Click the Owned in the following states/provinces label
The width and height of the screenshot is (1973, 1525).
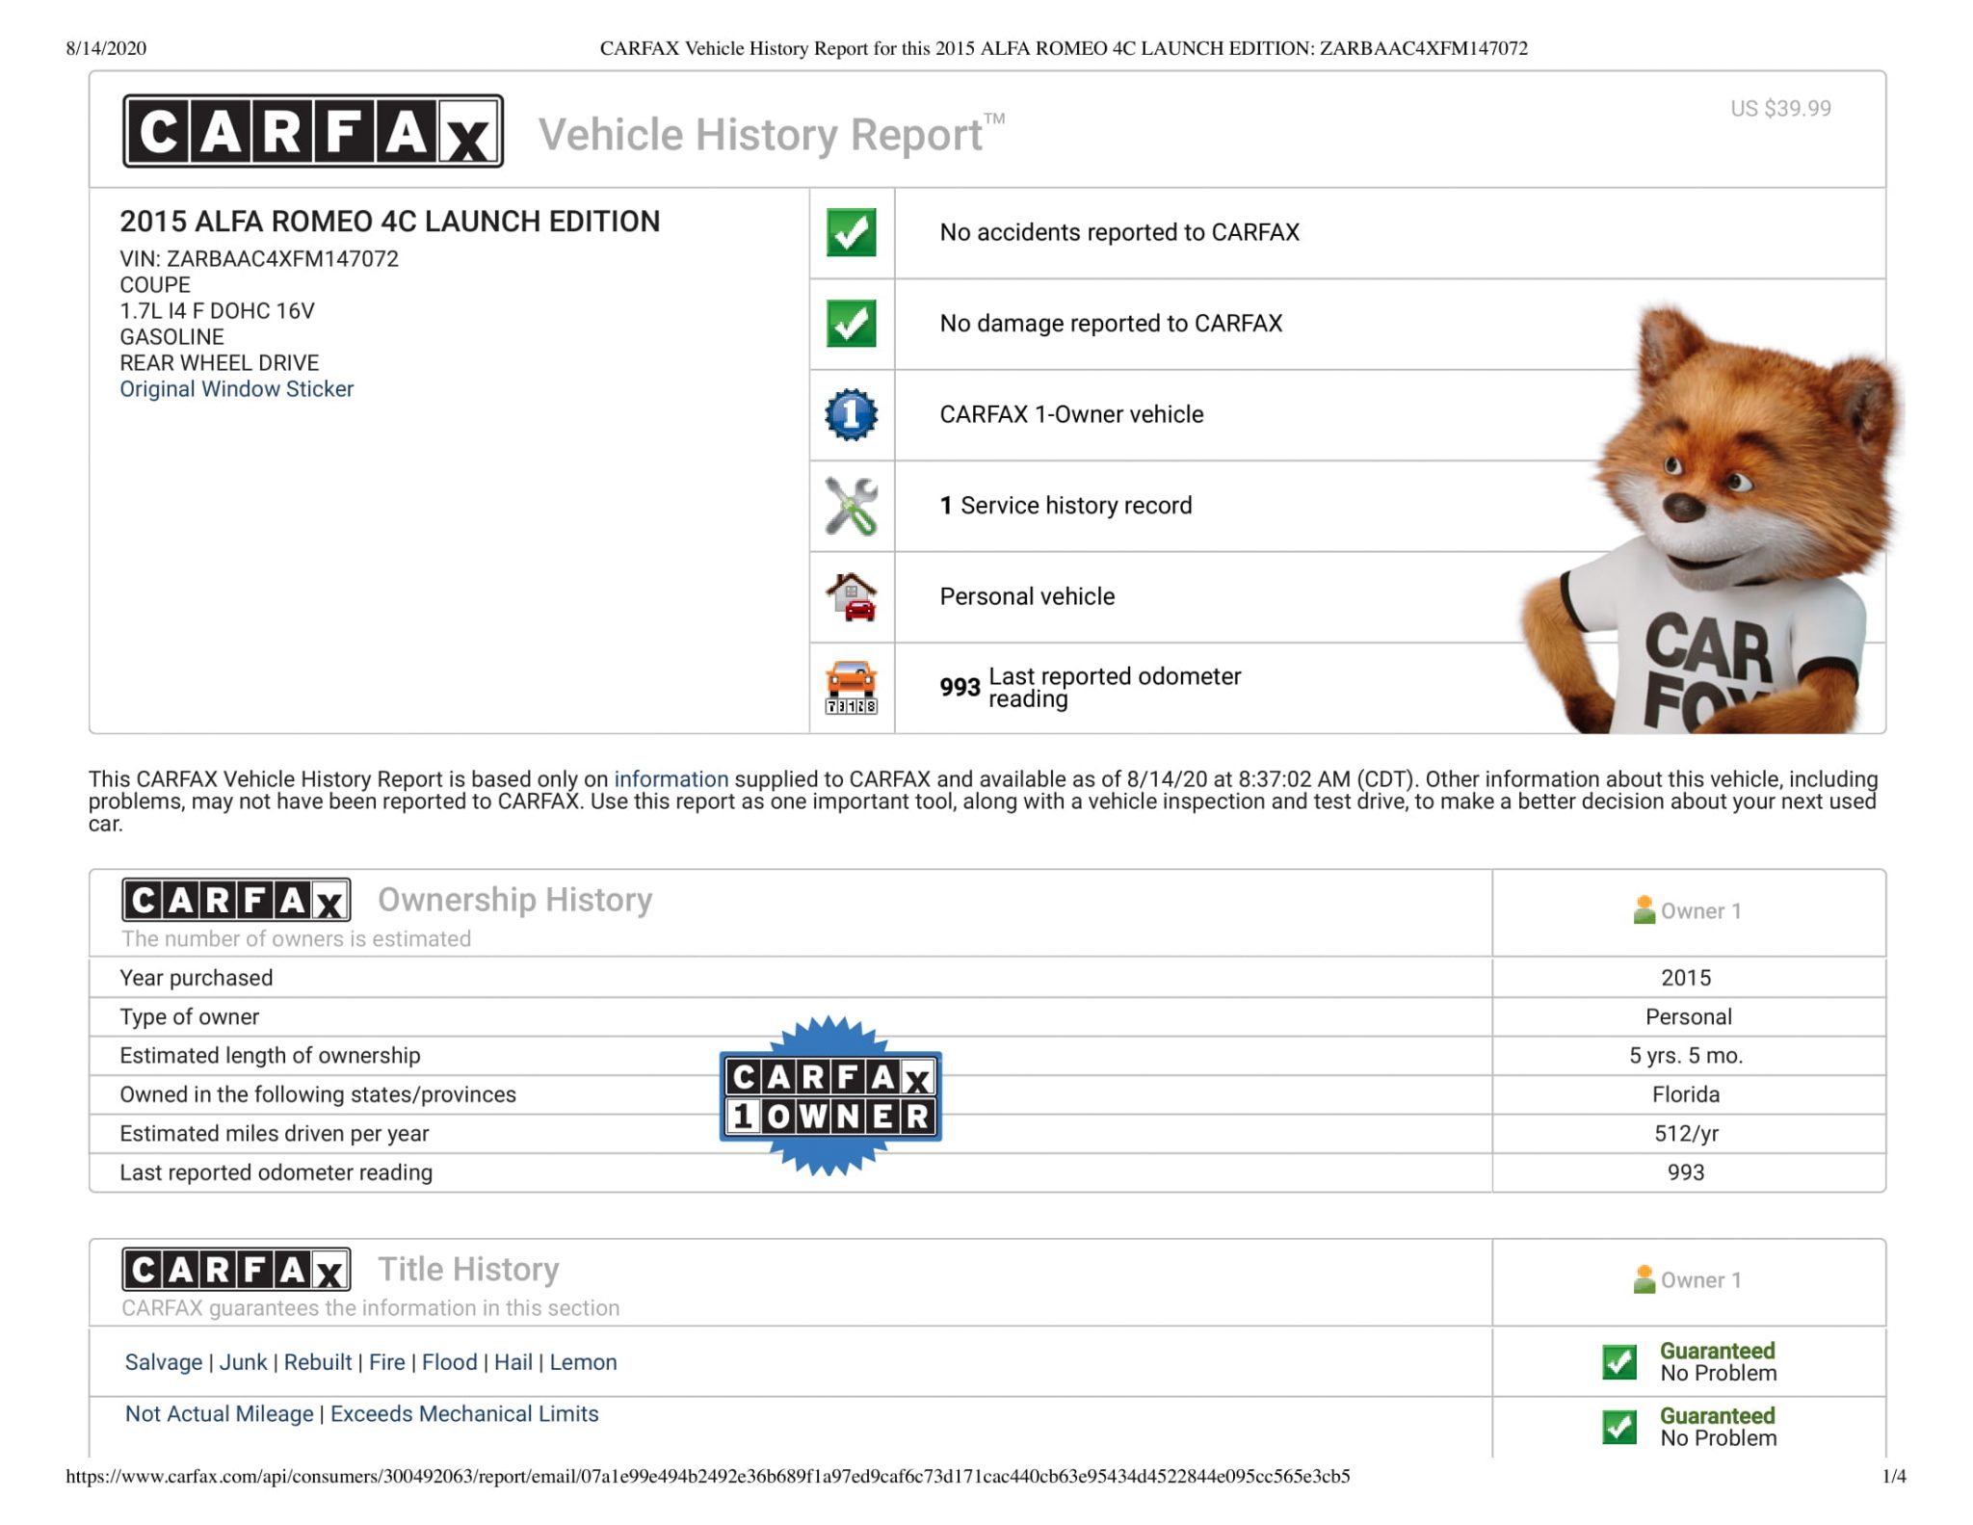318,1095
